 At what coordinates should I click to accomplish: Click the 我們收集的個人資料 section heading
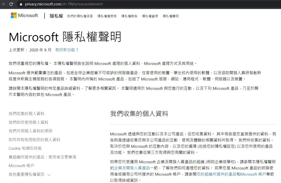tap(139, 113)
